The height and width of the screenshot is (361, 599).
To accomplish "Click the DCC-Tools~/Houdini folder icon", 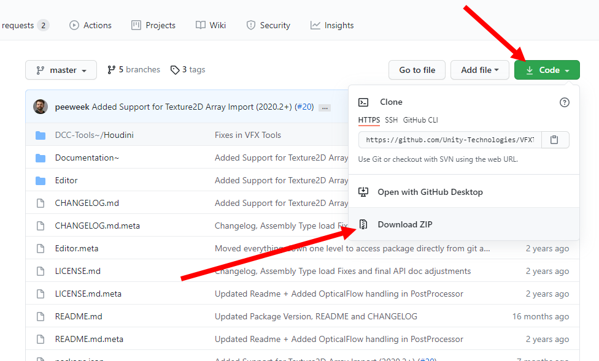I will pyautogui.click(x=41, y=135).
